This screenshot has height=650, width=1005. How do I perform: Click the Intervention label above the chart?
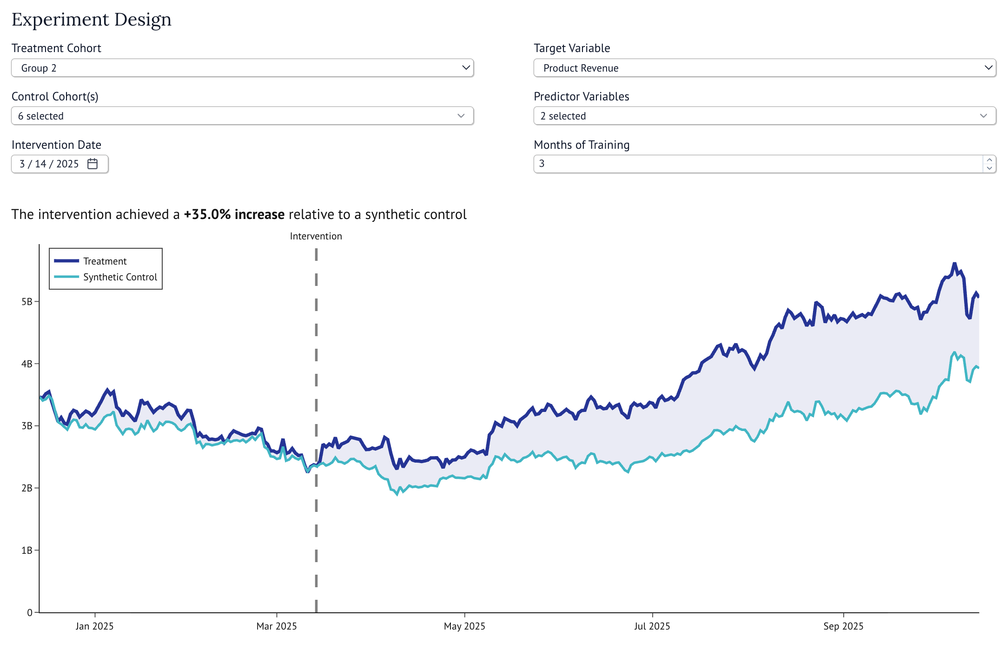tap(316, 236)
